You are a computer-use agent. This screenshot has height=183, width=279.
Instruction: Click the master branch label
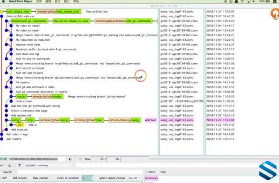21,97
